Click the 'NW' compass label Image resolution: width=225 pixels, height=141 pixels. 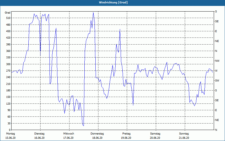coord(217,61)
